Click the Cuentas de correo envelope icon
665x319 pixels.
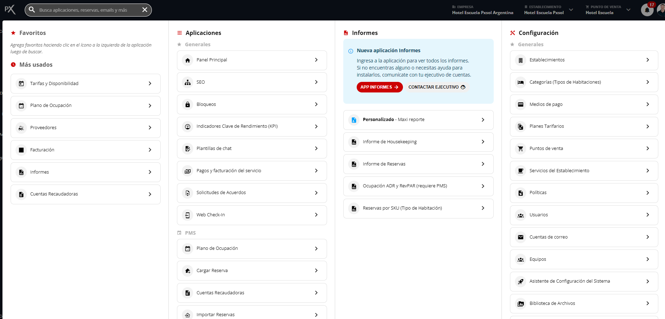coord(521,237)
